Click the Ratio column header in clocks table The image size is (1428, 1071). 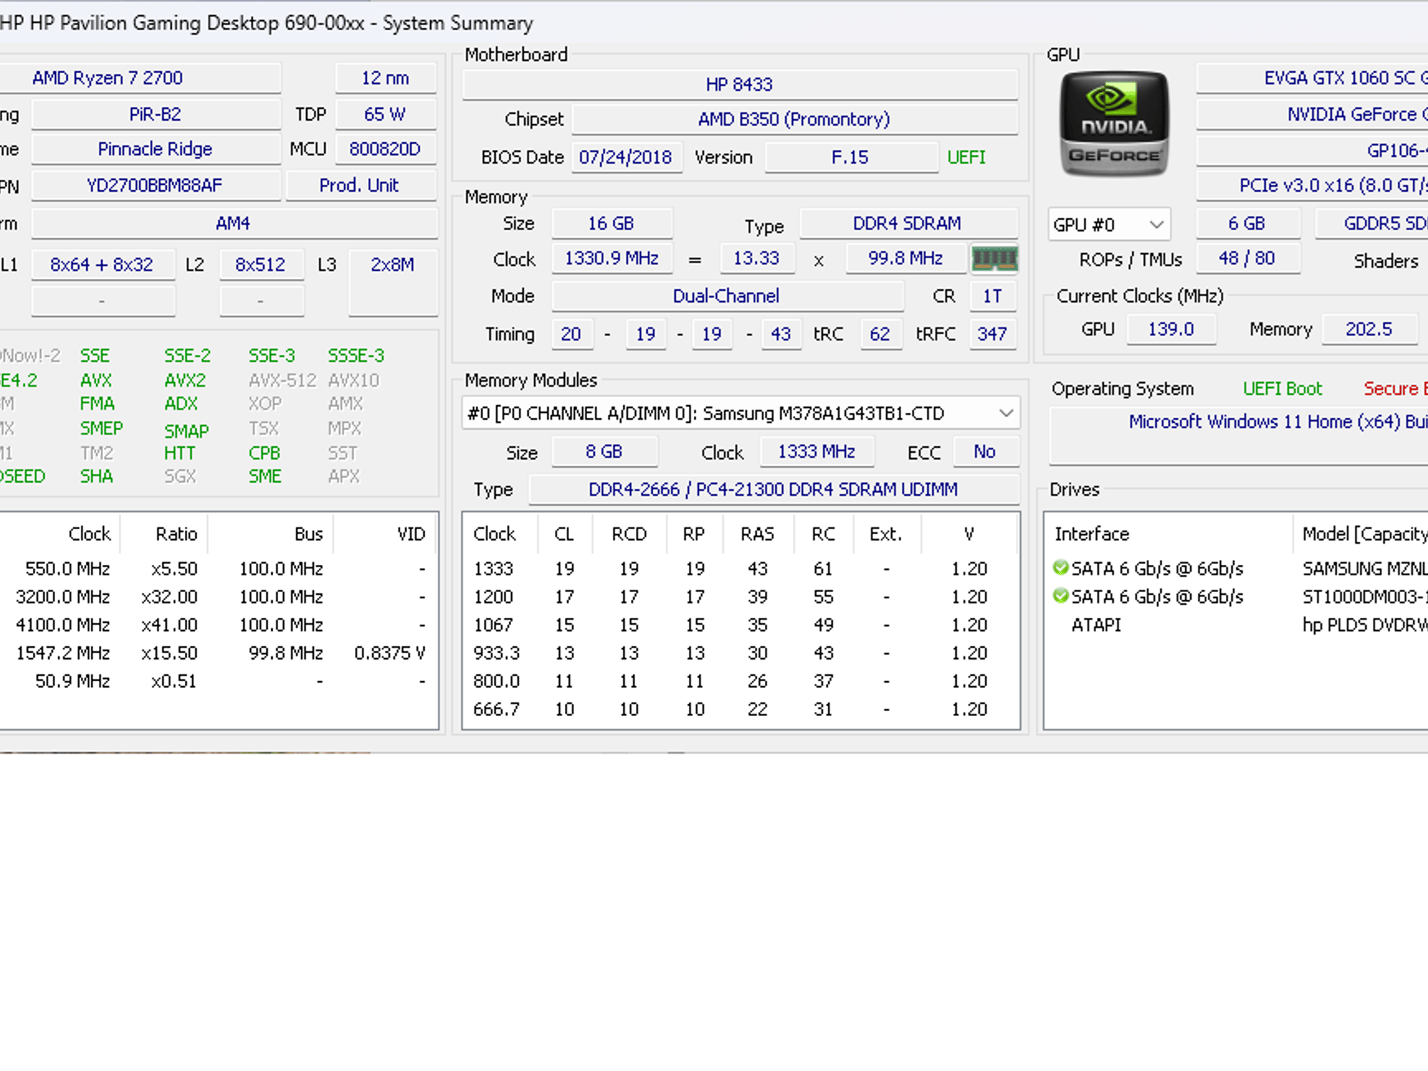(165, 534)
